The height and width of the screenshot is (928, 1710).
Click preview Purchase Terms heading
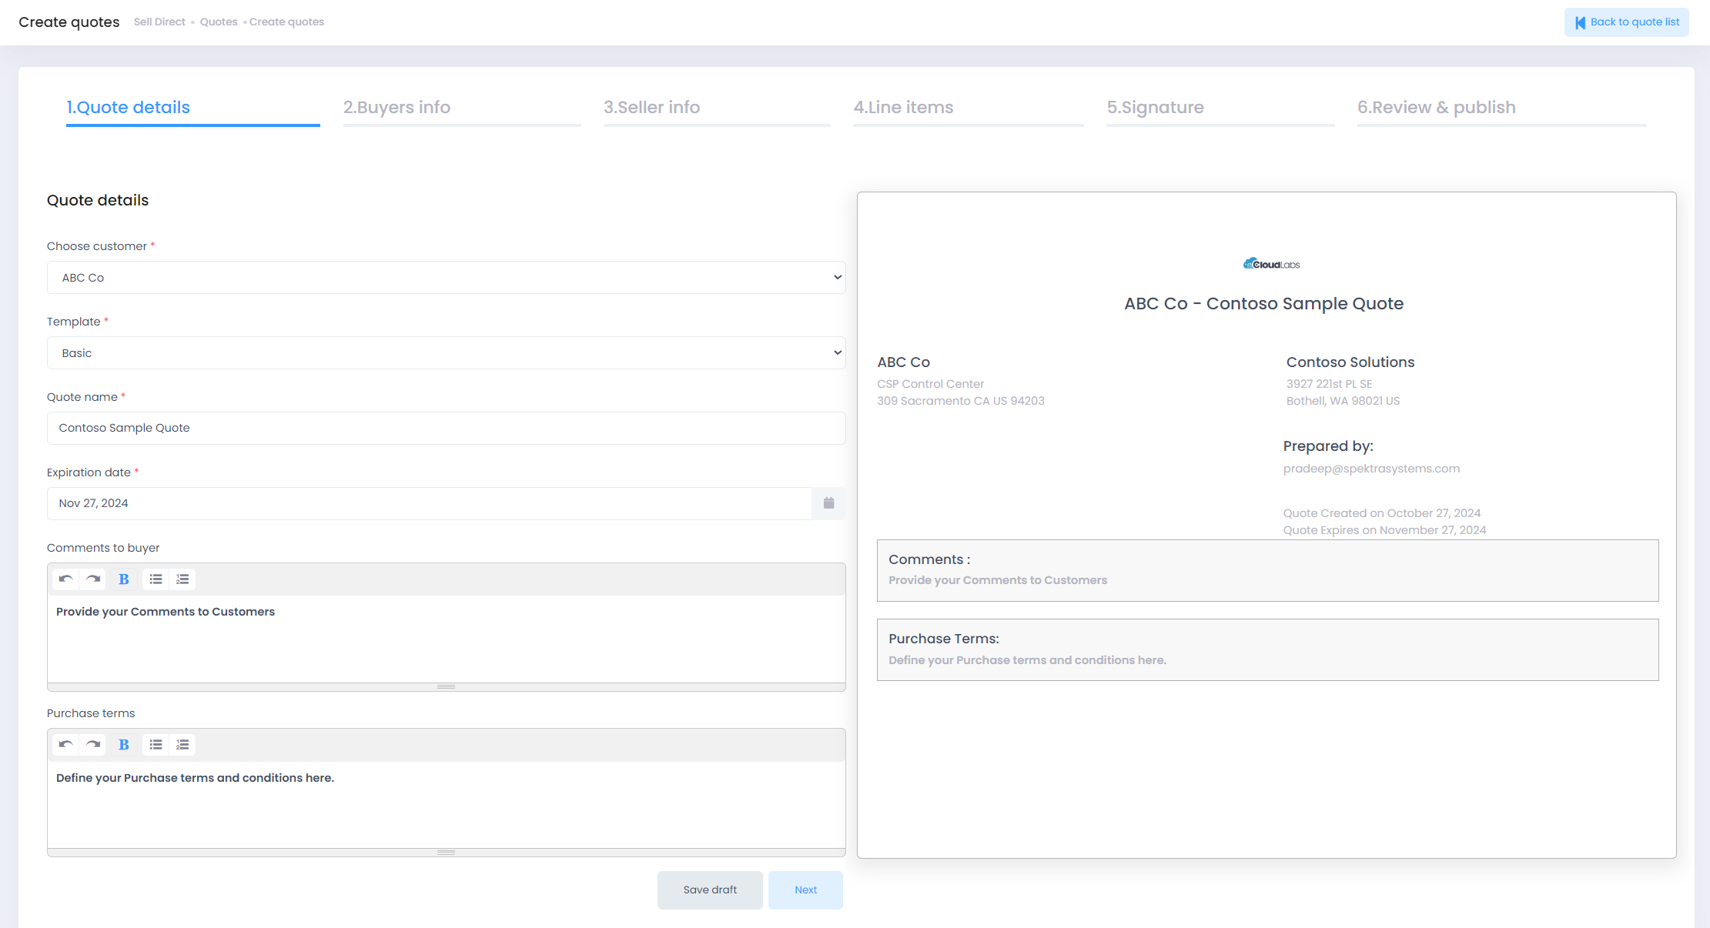[944, 639]
